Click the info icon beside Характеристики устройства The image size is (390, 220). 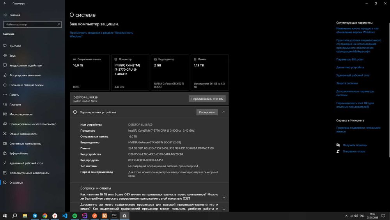tap(75, 112)
